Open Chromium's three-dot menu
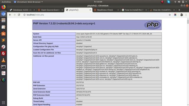The height and width of the screenshot is (106, 189). pos(186,15)
